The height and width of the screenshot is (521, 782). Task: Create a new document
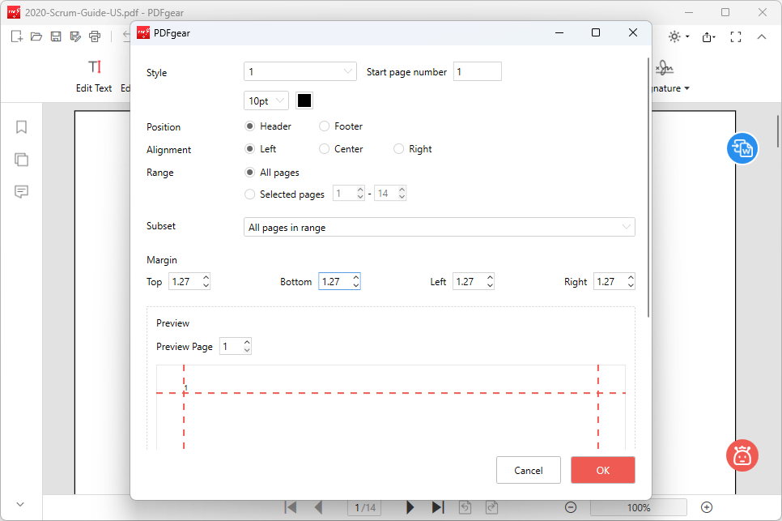[x=16, y=36]
